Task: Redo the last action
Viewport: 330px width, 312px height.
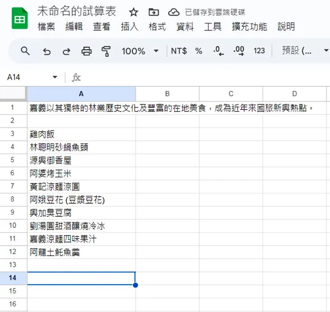Action: point(66,51)
